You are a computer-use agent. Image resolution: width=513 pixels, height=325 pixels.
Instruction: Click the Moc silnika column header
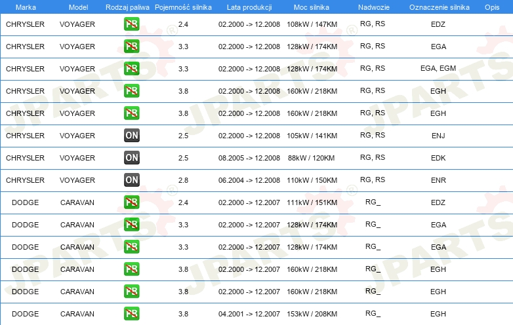(312, 7)
